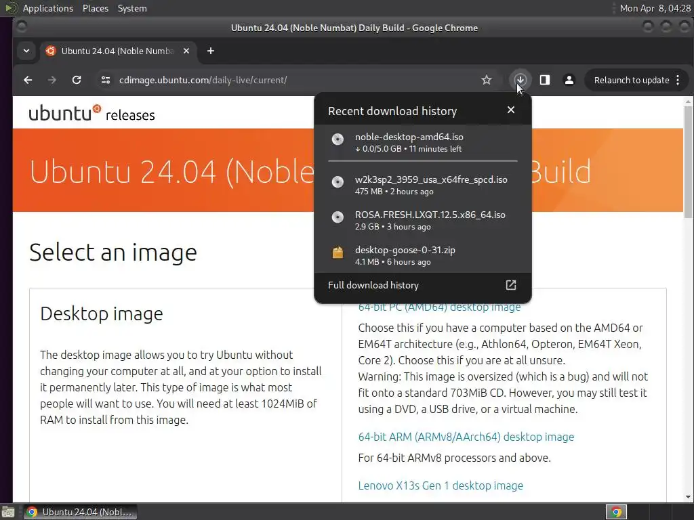This screenshot has height=520, width=694.
Task: Select w2k3sp2_3959_usa_x64fre_spcd.iso entry
Action: (x=423, y=186)
